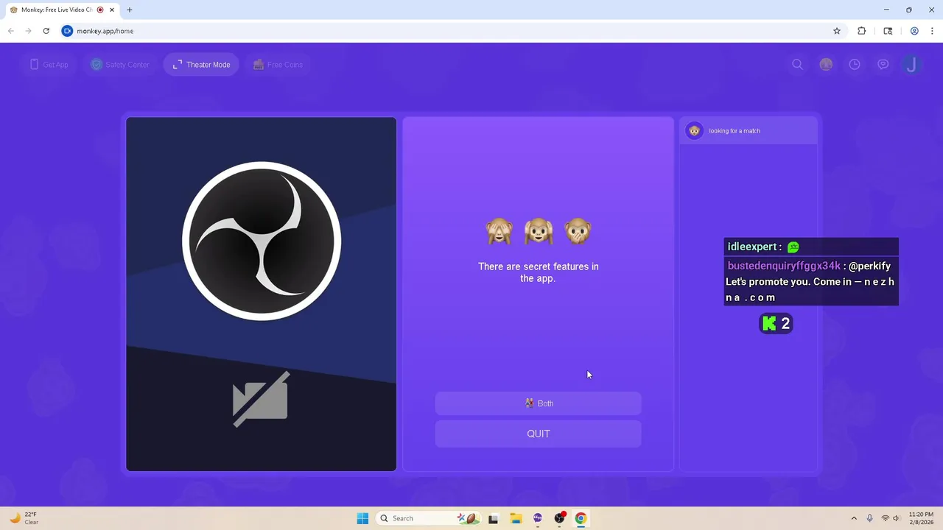Image resolution: width=943 pixels, height=530 pixels.
Task: Click the Kick viewer count badge
Action: click(776, 323)
